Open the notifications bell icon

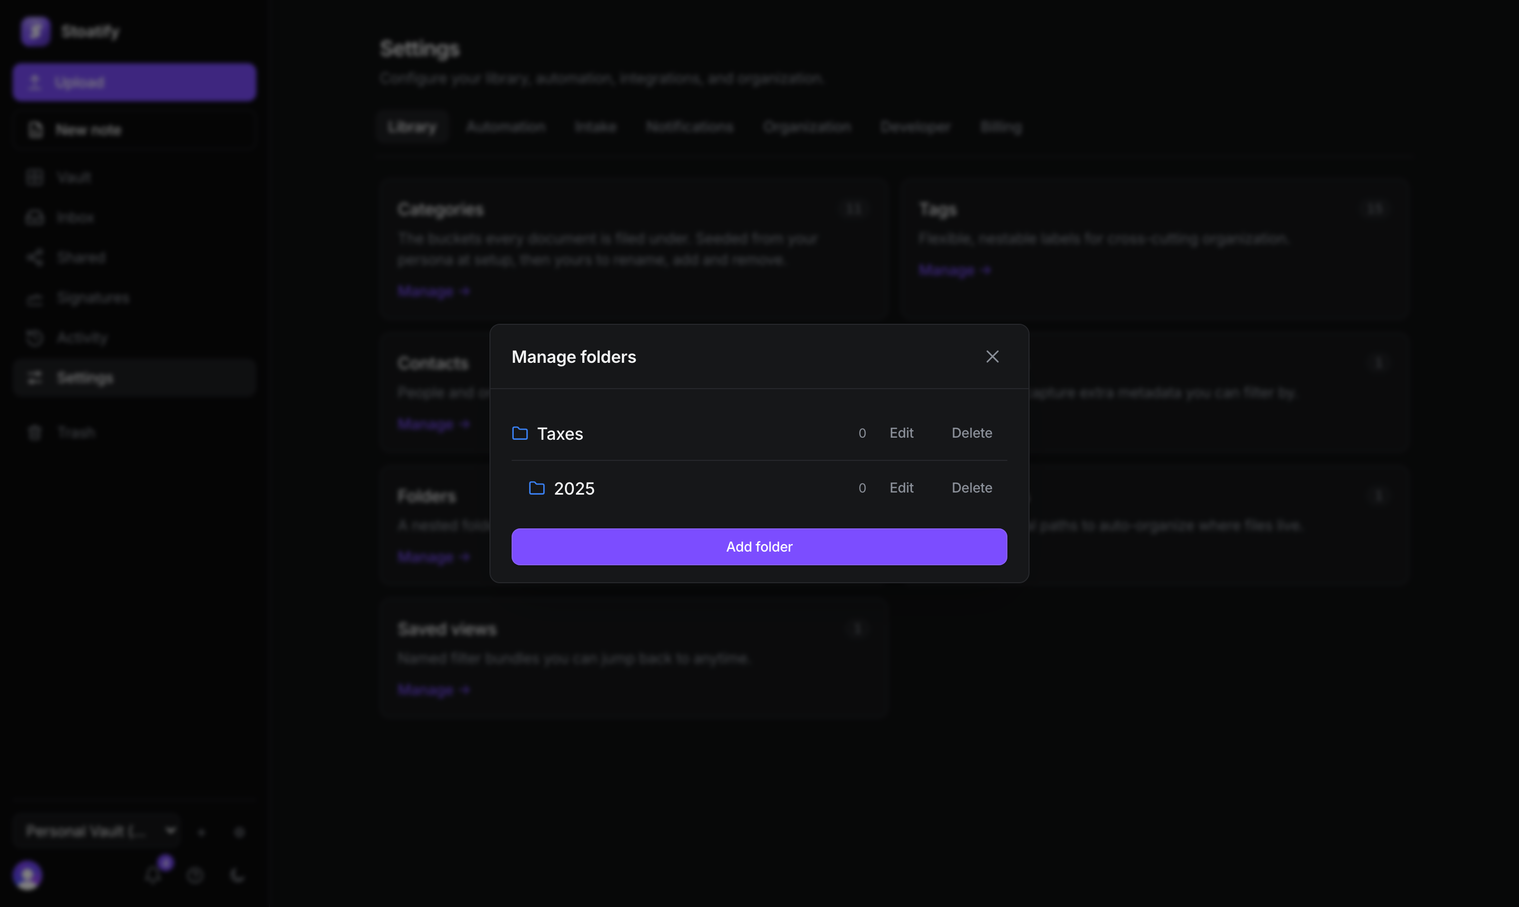pyautogui.click(x=153, y=875)
